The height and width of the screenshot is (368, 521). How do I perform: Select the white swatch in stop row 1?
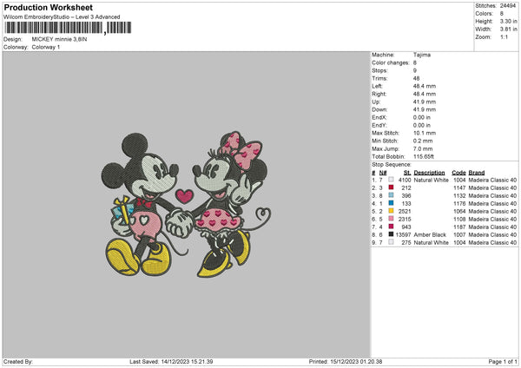391,180
